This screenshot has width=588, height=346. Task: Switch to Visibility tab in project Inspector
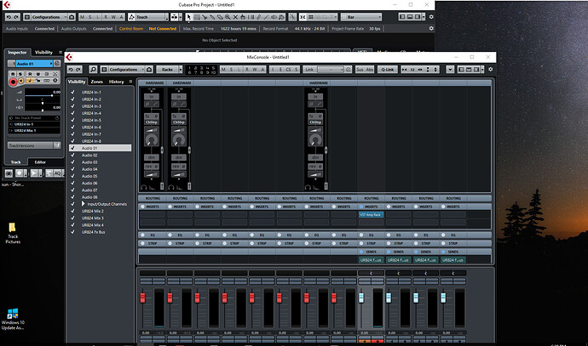tap(43, 53)
